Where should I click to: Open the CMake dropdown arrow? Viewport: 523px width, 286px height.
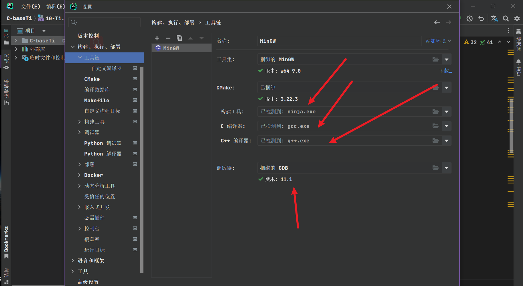446,88
